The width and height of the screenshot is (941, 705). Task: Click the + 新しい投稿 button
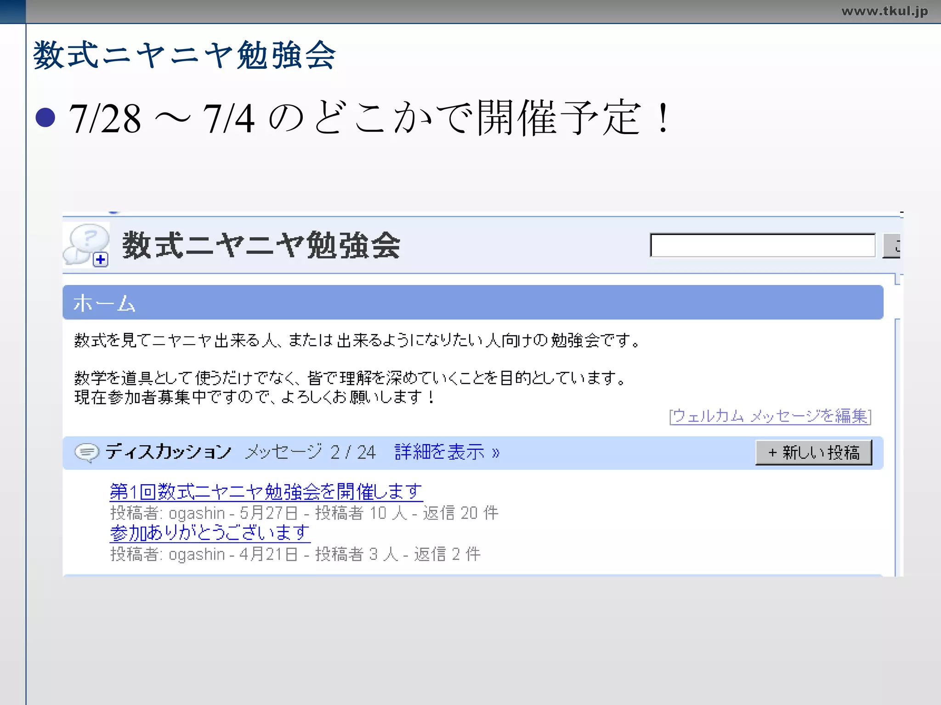[x=814, y=453]
